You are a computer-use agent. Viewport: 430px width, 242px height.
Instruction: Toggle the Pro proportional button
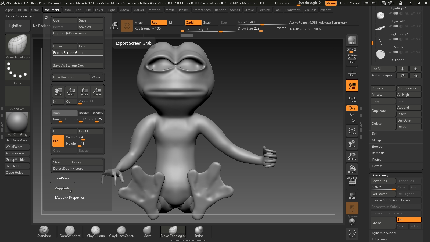pos(58,141)
